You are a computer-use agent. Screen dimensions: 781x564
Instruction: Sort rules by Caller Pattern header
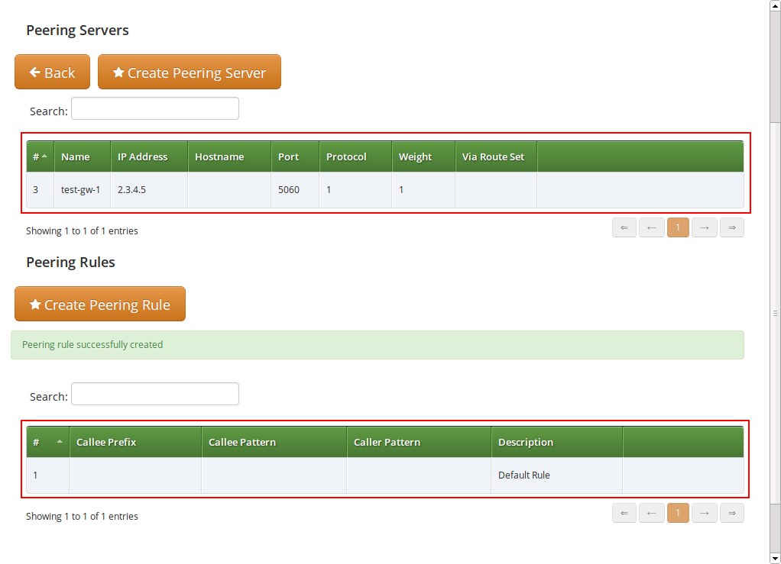pyautogui.click(x=419, y=442)
